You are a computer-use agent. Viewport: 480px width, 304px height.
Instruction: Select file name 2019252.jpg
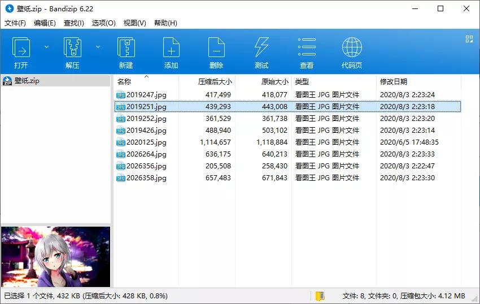click(x=146, y=119)
